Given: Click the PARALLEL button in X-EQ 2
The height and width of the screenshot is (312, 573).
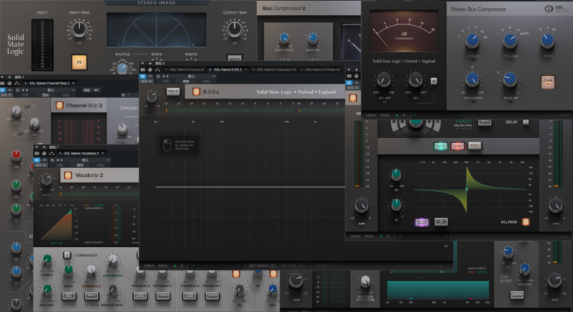Looking at the screenshot, I should tap(173, 92).
